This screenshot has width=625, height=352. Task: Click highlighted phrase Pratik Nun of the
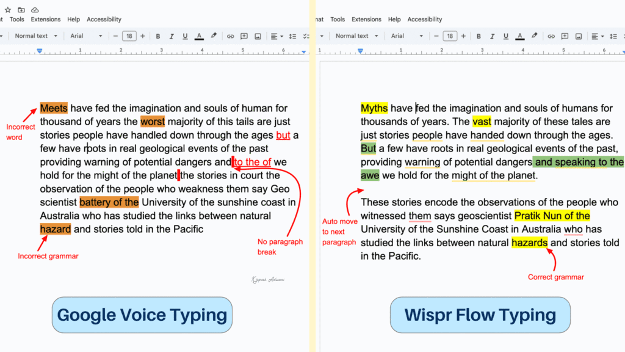552,216
